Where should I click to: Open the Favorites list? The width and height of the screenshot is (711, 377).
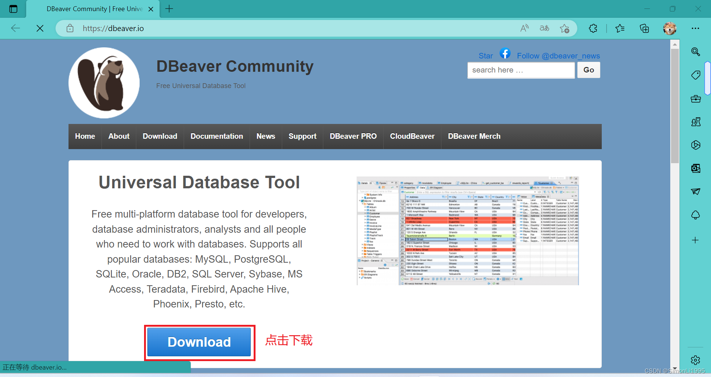(620, 28)
